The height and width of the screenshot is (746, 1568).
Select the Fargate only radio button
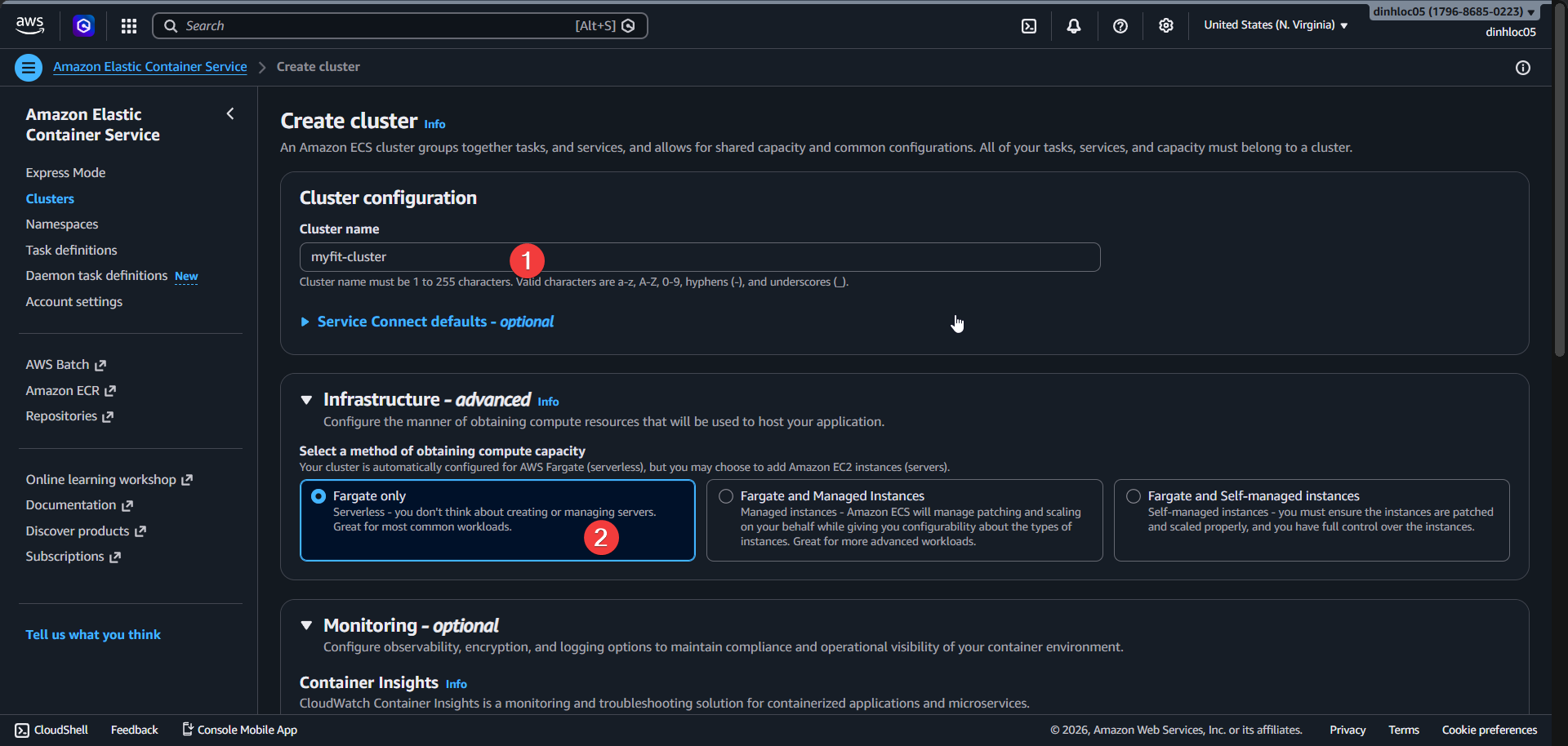[x=318, y=495]
